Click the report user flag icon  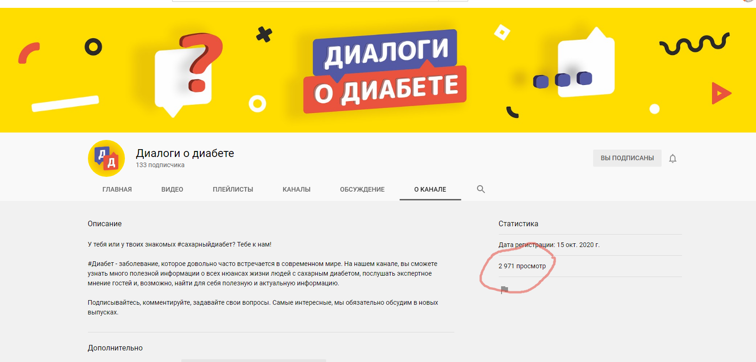pyautogui.click(x=504, y=290)
